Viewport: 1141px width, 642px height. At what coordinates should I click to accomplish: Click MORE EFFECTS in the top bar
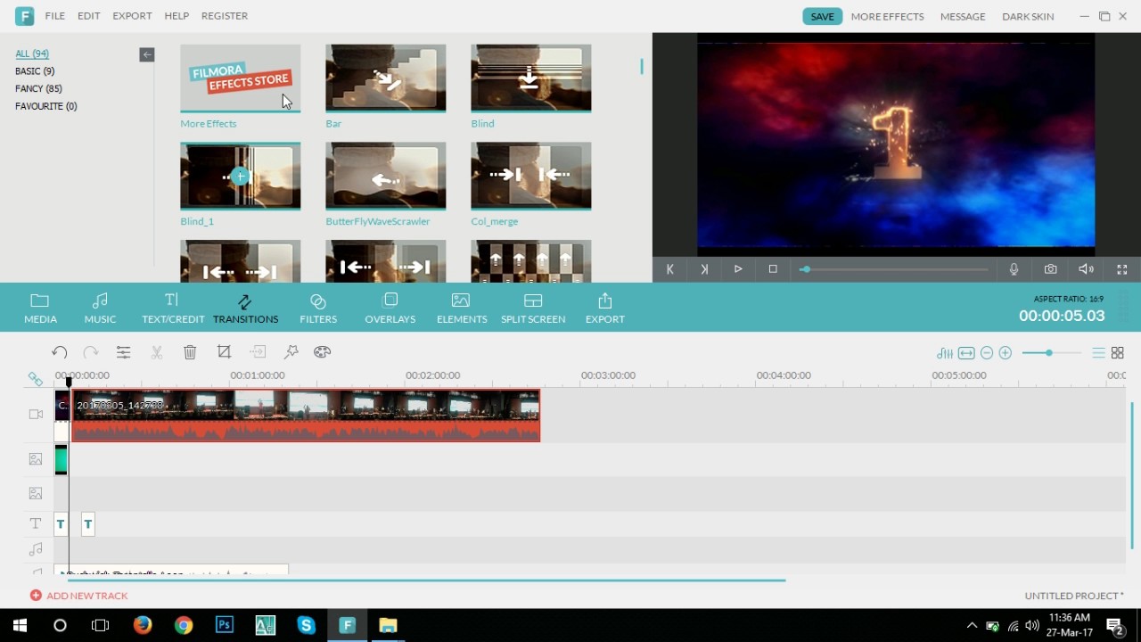point(887,16)
